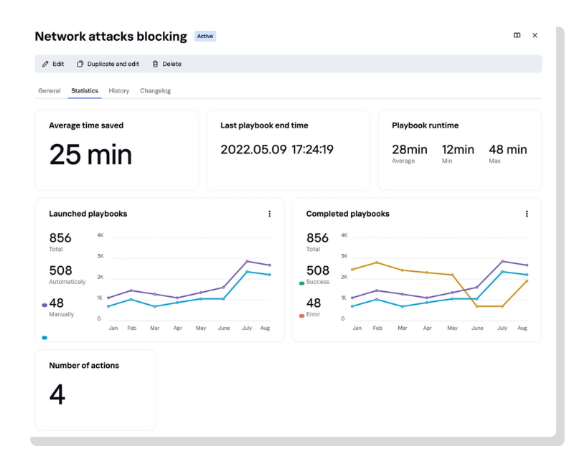Screen dimensions: 587x464
Task: Click the 48 min Max runtime value
Action: [507, 150]
